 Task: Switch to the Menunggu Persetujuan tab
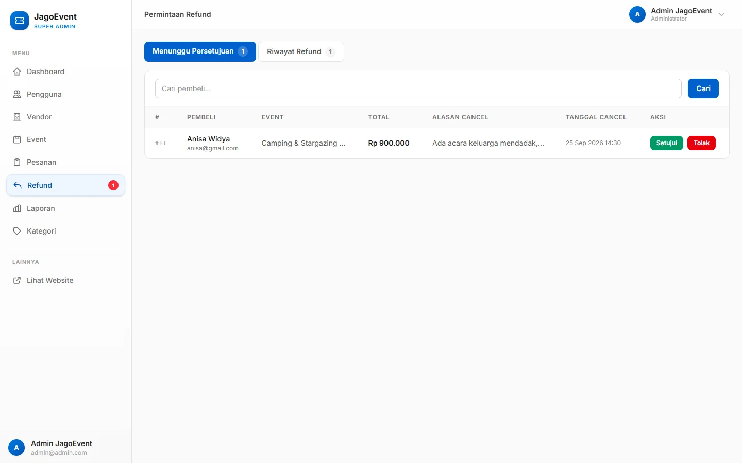pyautogui.click(x=200, y=51)
